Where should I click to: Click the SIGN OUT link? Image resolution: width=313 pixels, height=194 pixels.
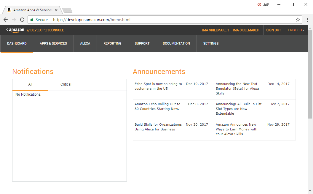click(x=274, y=30)
